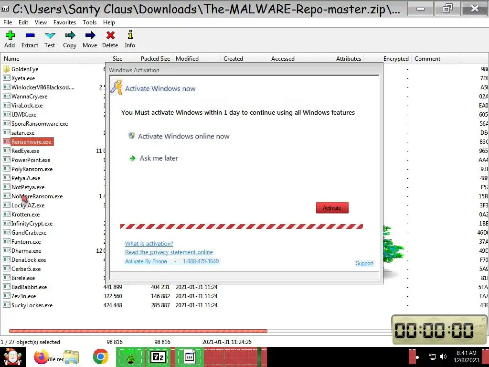Select PolyRansom.exe file name
The height and width of the screenshot is (367, 489).
click(x=32, y=169)
